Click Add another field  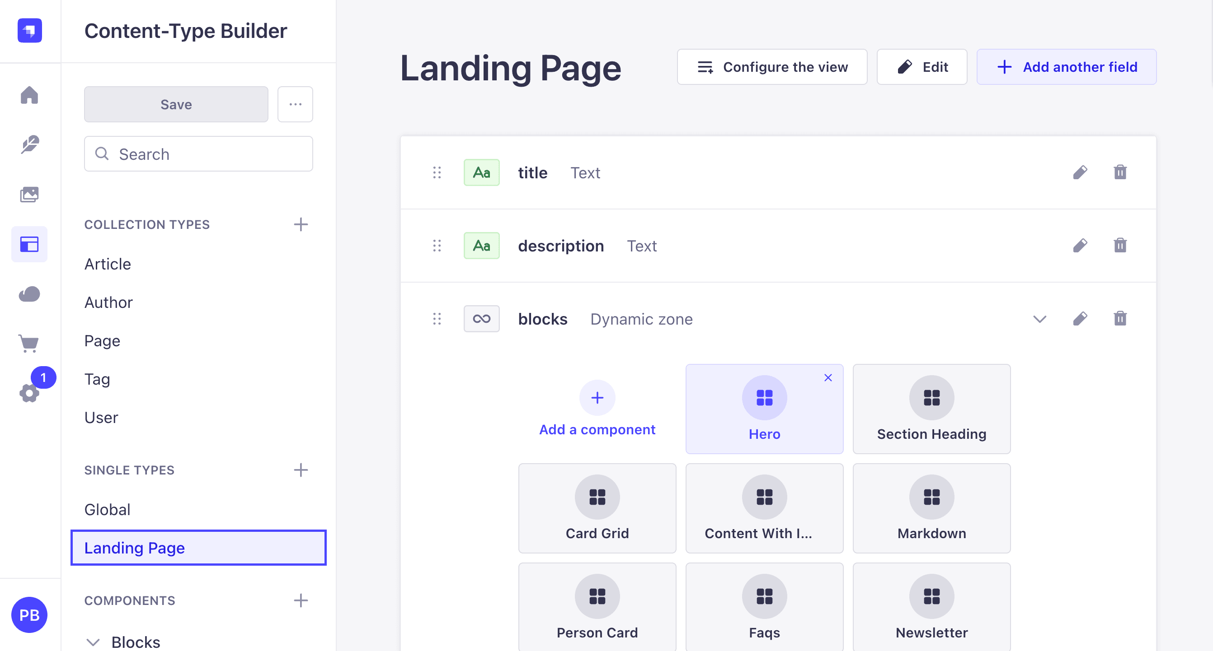[1067, 67]
